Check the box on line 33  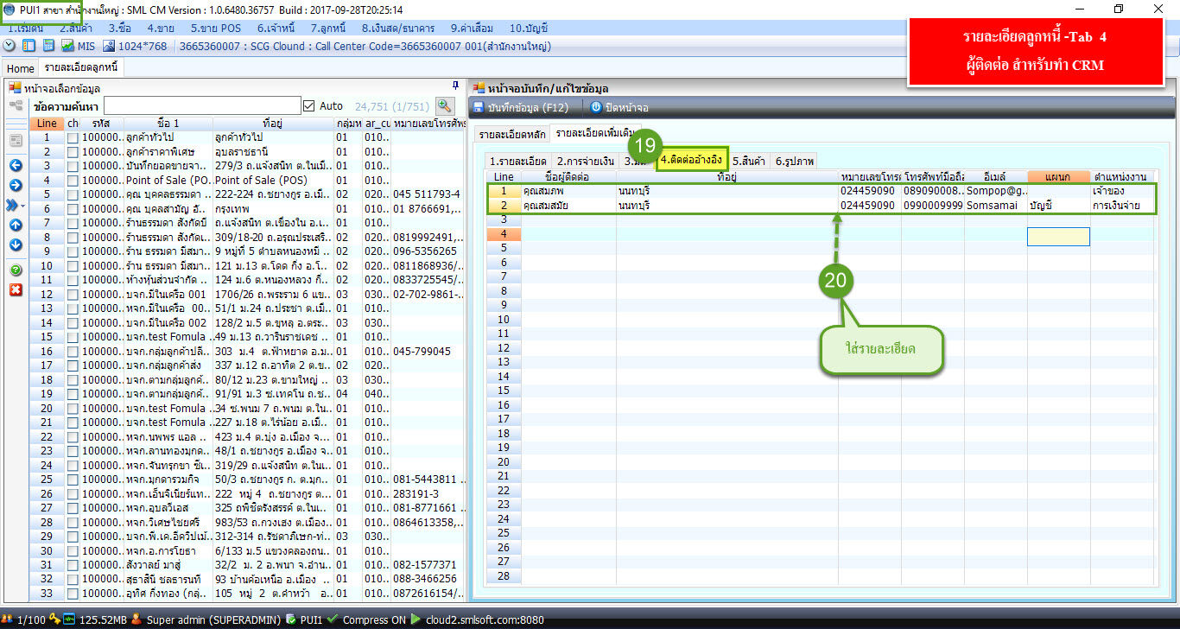(73, 594)
